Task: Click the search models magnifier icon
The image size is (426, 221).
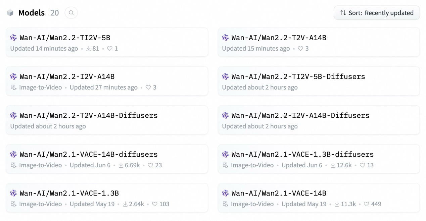Action: click(71, 13)
